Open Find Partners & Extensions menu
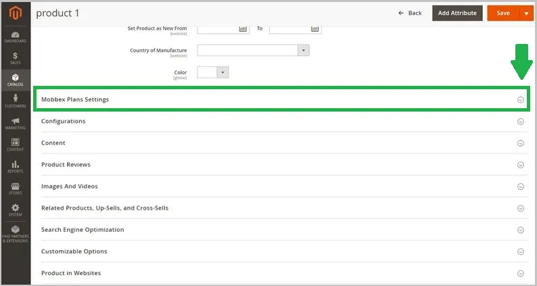The image size is (537, 286). (x=16, y=235)
